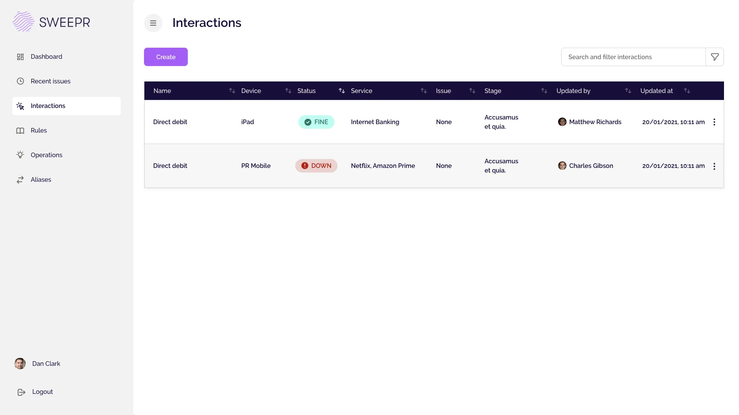Click the Sweepr logo
The width and height of the screenshot is (739, 415).
pyautogui.click(x=51, y=22)
